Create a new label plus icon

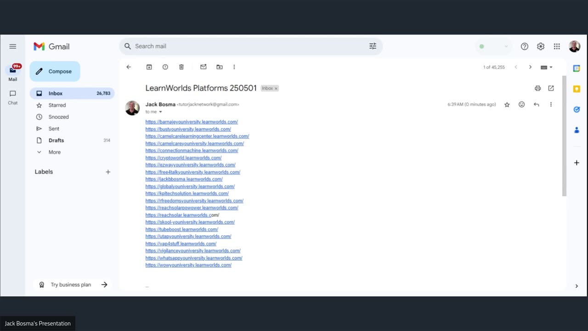(108, 172)
